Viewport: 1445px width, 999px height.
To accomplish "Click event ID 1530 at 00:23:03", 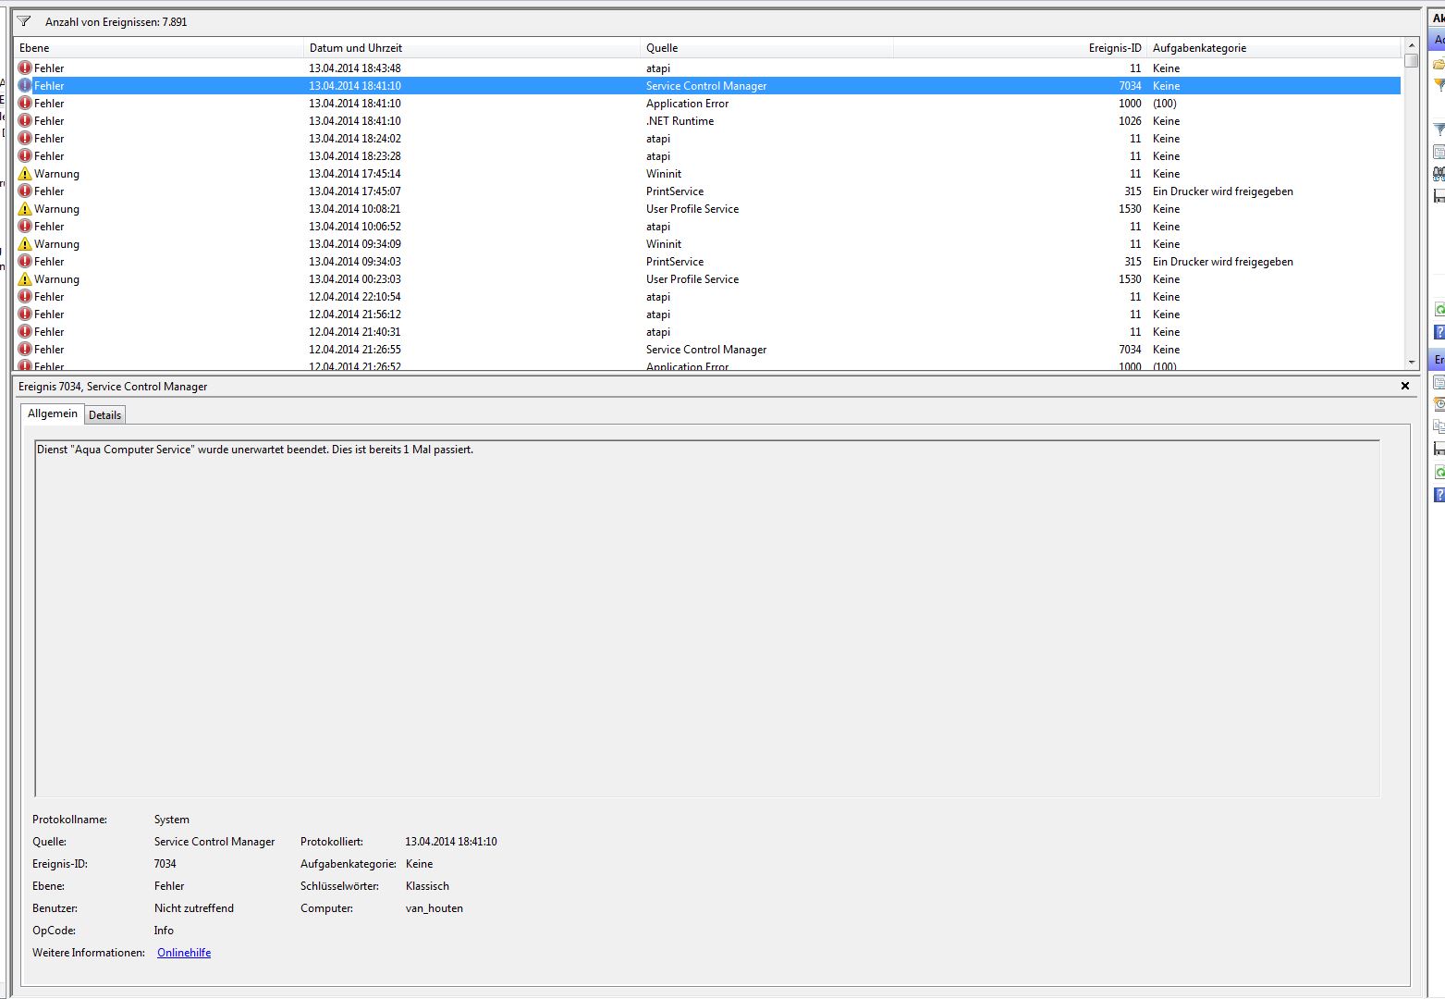I will click(1130, 279).
